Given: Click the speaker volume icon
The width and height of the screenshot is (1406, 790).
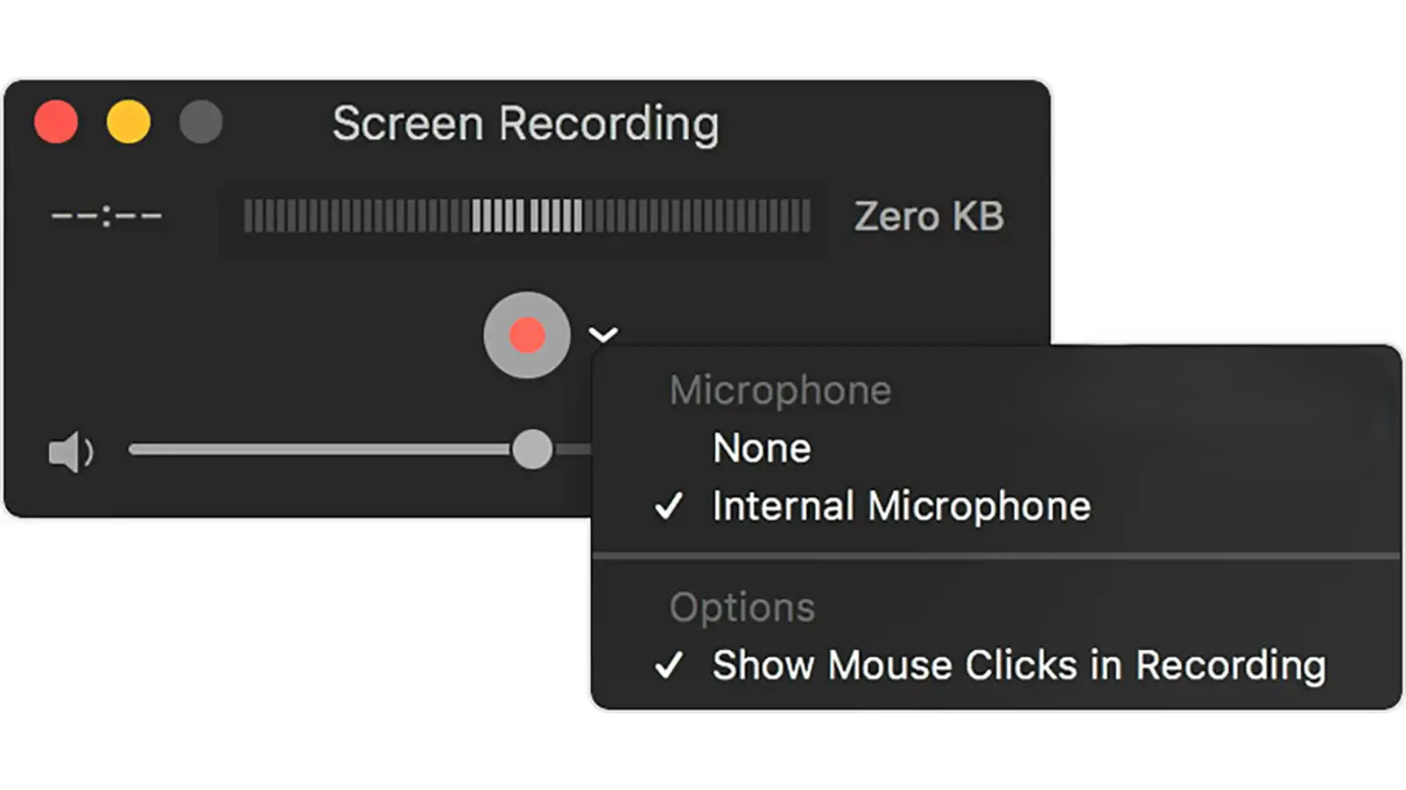Looking at the screenshot, I should (x=70, y=451).
